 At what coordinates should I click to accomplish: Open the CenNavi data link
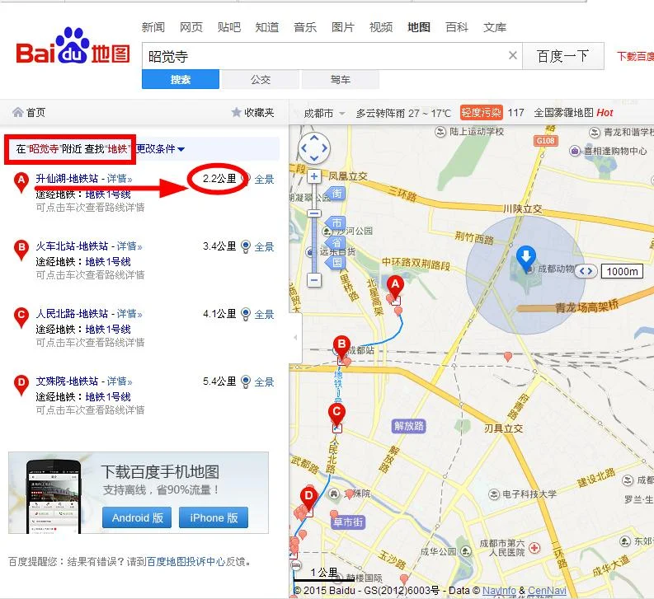[547, 590]
